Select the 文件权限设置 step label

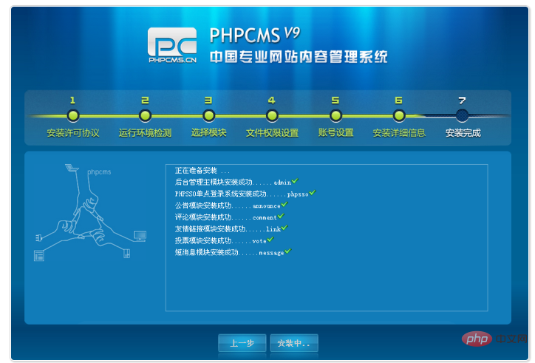pyautogui.click(x=272, y=133)
